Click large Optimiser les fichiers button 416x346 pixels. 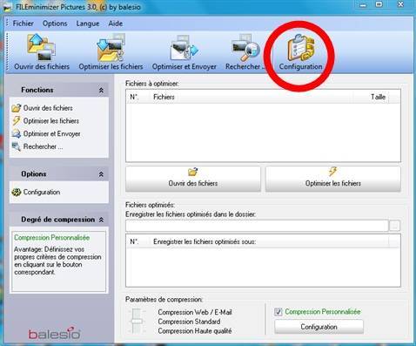(x=333, y=179)
